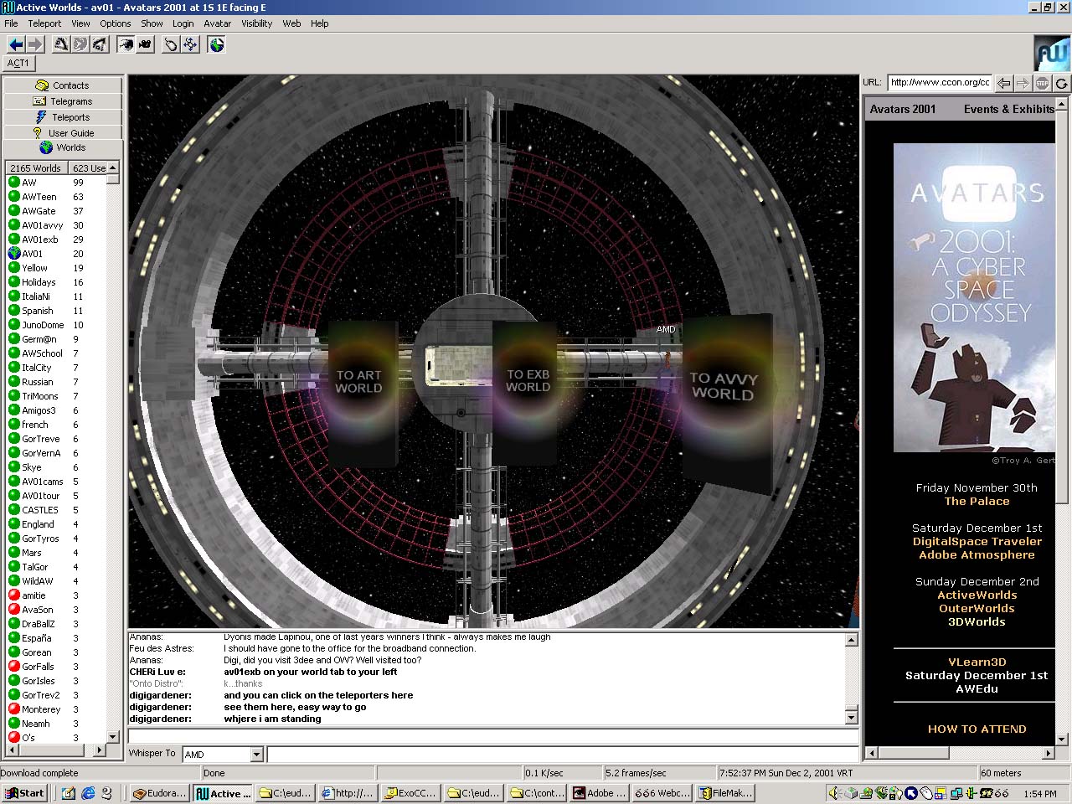This screenshot has width=1072, height=804.
Task: Toggle mouse mode toolbar button
Action: (171, 44)
